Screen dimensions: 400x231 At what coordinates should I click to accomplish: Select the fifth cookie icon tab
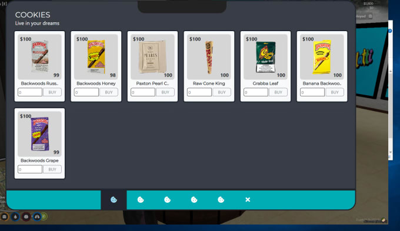point(221,200)
